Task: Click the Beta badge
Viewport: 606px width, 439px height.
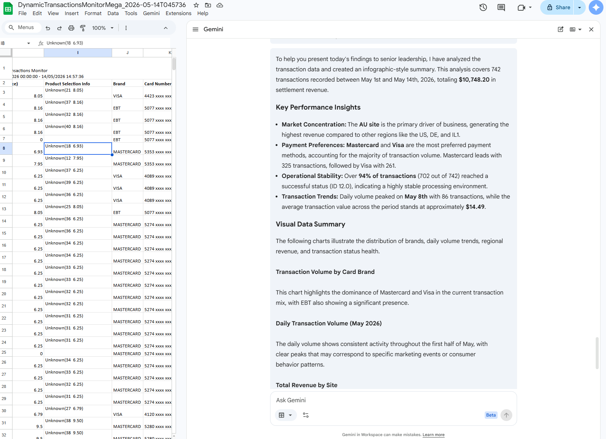Action: pyautogui.click(x=491, y=415)
